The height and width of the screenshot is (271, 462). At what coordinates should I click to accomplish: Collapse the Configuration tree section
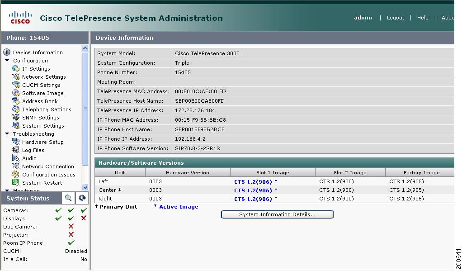(x=7, y=61)
